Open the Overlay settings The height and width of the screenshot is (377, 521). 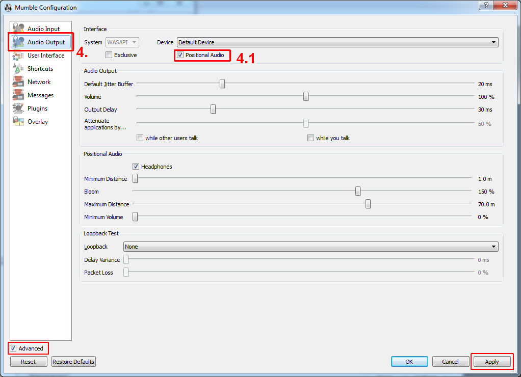[41, 122]
